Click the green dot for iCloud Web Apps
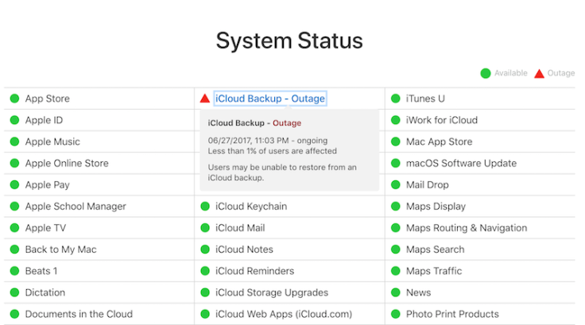Image resolution: width=585 pixels, height=325 pixels. [205, 314]
